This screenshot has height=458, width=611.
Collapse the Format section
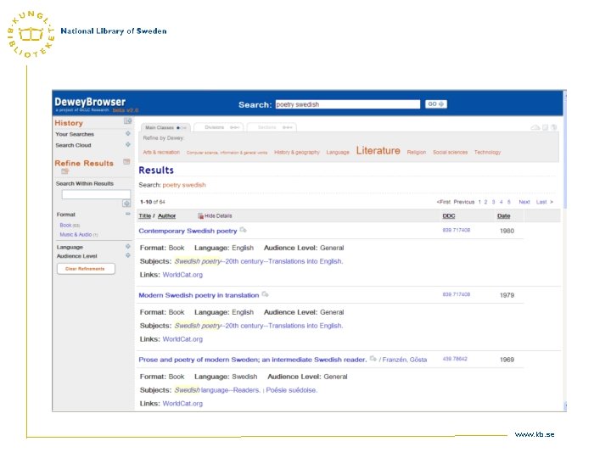pyautogui.click(x=128, y=214)
